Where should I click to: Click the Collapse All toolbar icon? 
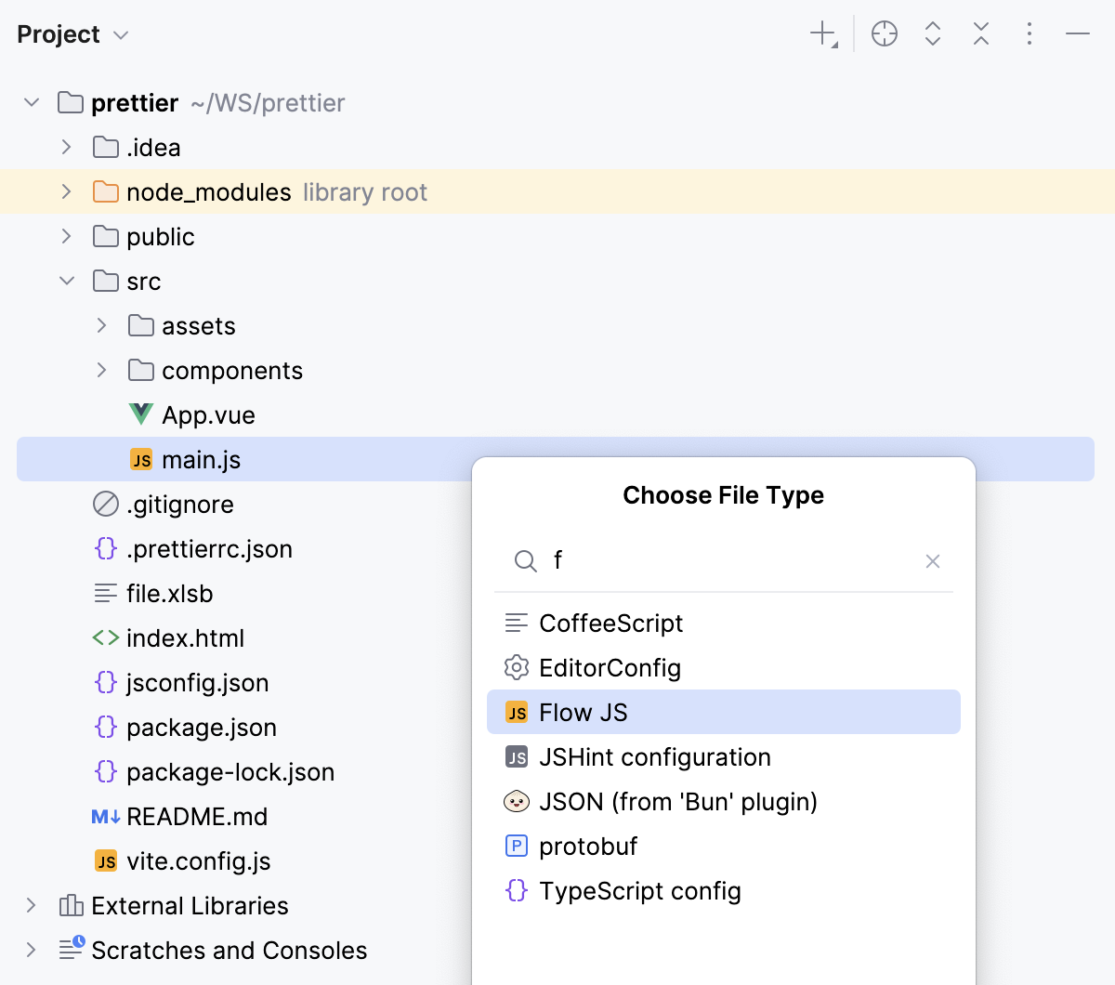tap(980, 33)
